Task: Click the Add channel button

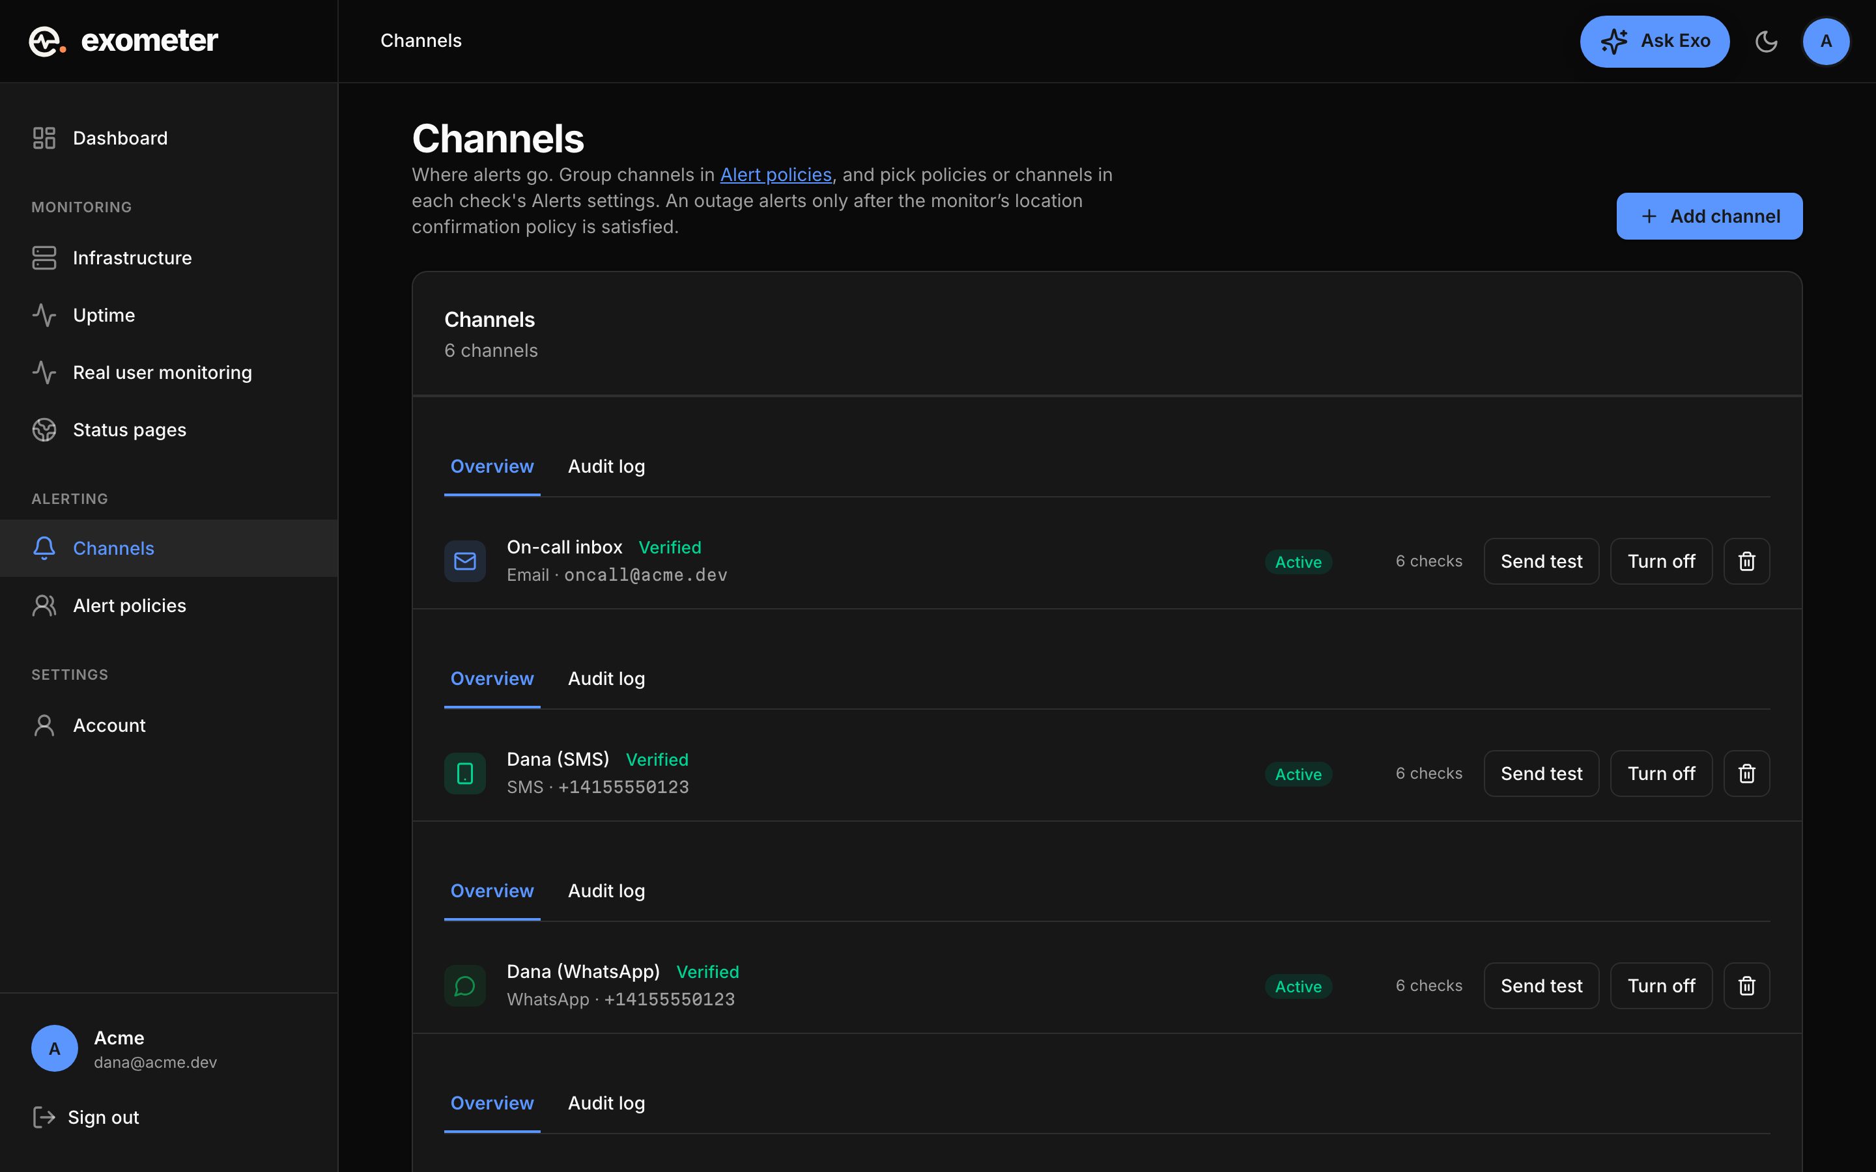Action: (1709, 216)
